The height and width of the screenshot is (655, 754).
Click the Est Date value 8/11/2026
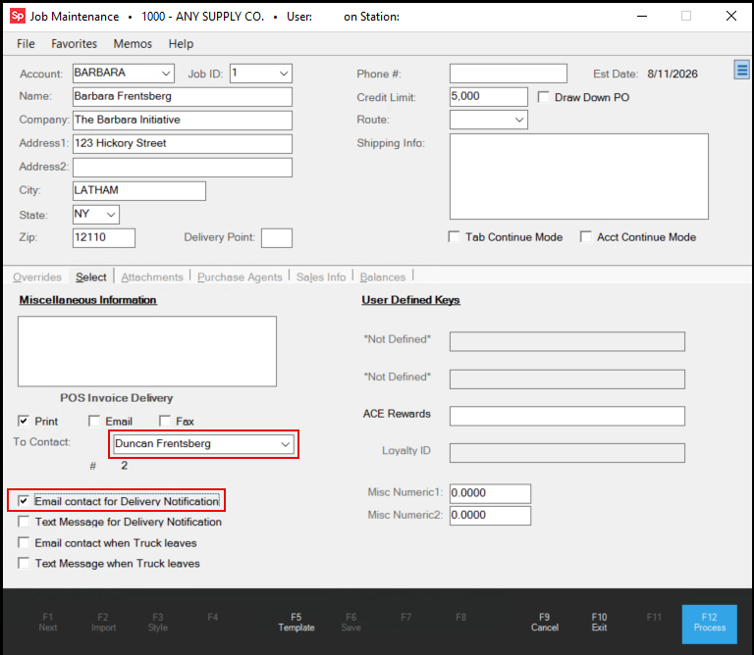point(673,74)
